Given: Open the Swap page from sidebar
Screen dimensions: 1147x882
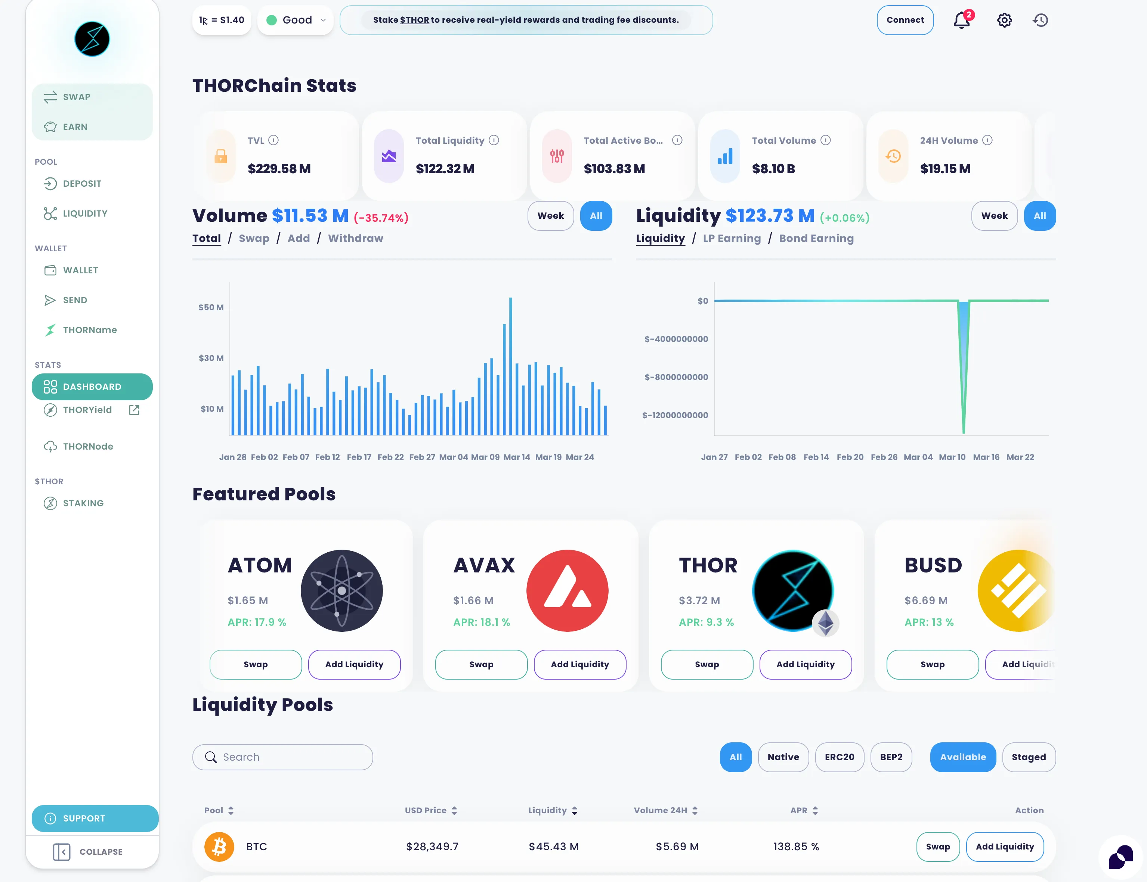Looking at the screenshot, I should (92, 97).
